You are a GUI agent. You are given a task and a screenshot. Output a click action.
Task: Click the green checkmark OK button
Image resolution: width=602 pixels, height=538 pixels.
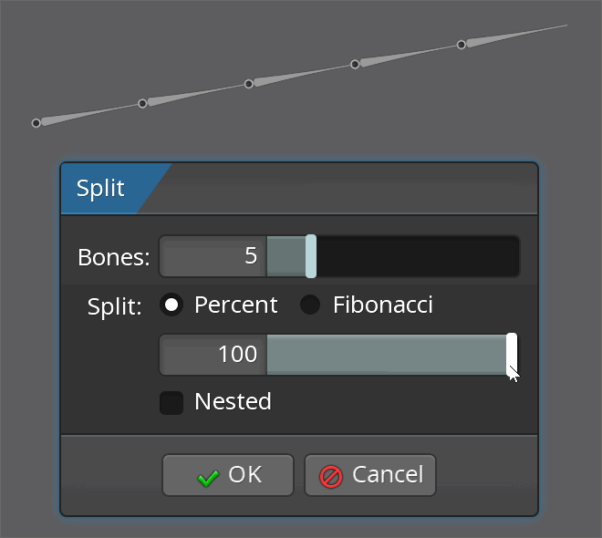228,475
